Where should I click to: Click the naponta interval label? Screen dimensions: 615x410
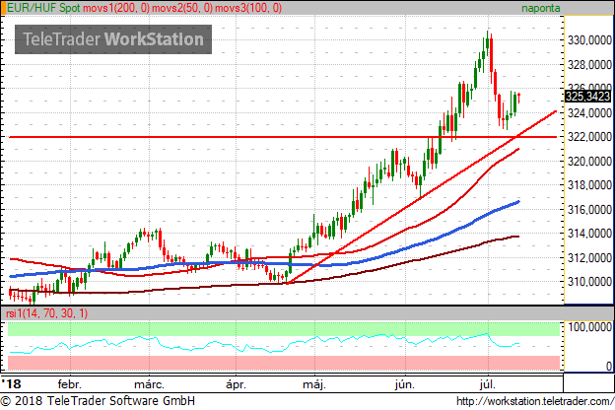[540, 8]
